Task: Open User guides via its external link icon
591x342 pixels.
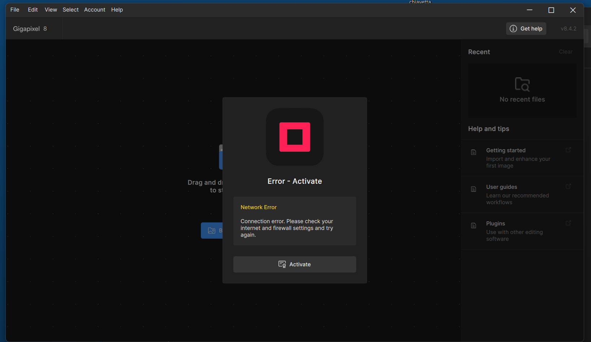Action: coord(568,186)
